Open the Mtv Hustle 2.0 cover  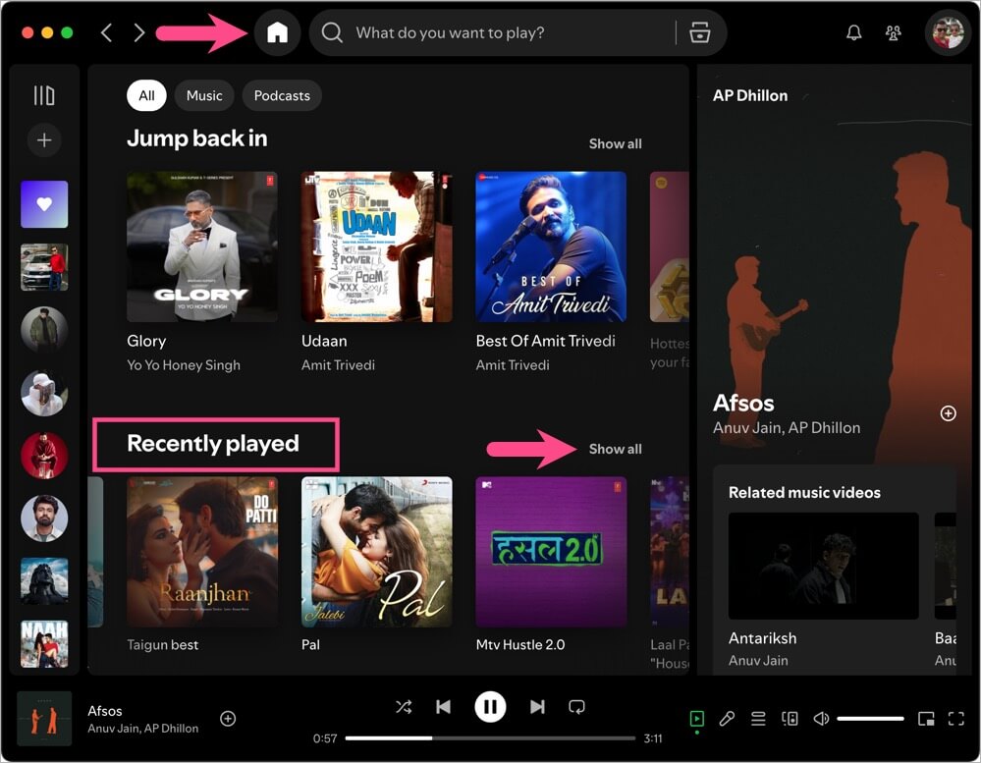551,552
